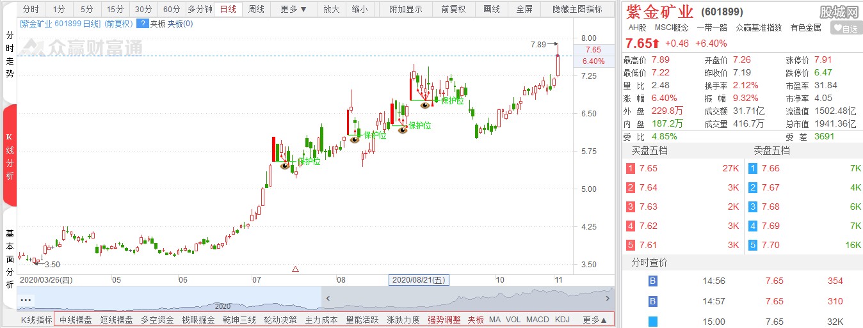Click 隐藏主图指标 to hide indicators

[x=577, y=10]
